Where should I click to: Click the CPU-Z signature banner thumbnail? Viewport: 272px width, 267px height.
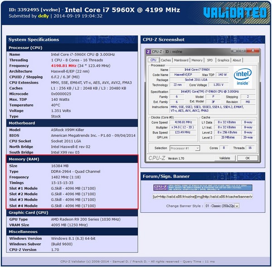[x=203, y=187]
